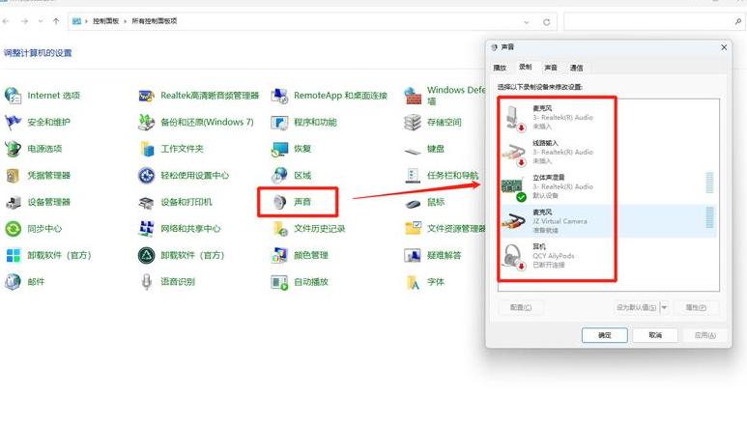Select the 麦克风 Realtek(R) Audio device
The width and height of the screenshot is (747, 425).
(x=608, y=118)
